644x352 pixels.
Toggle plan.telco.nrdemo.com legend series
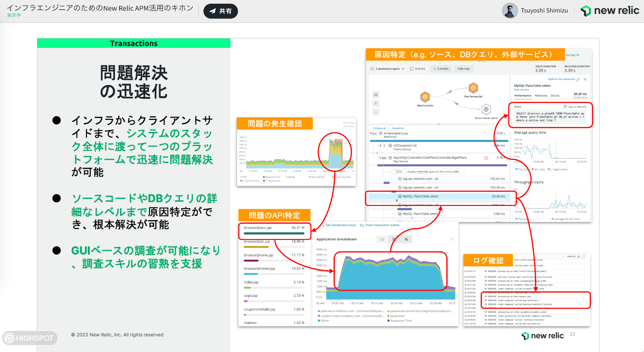click(351, 311)
